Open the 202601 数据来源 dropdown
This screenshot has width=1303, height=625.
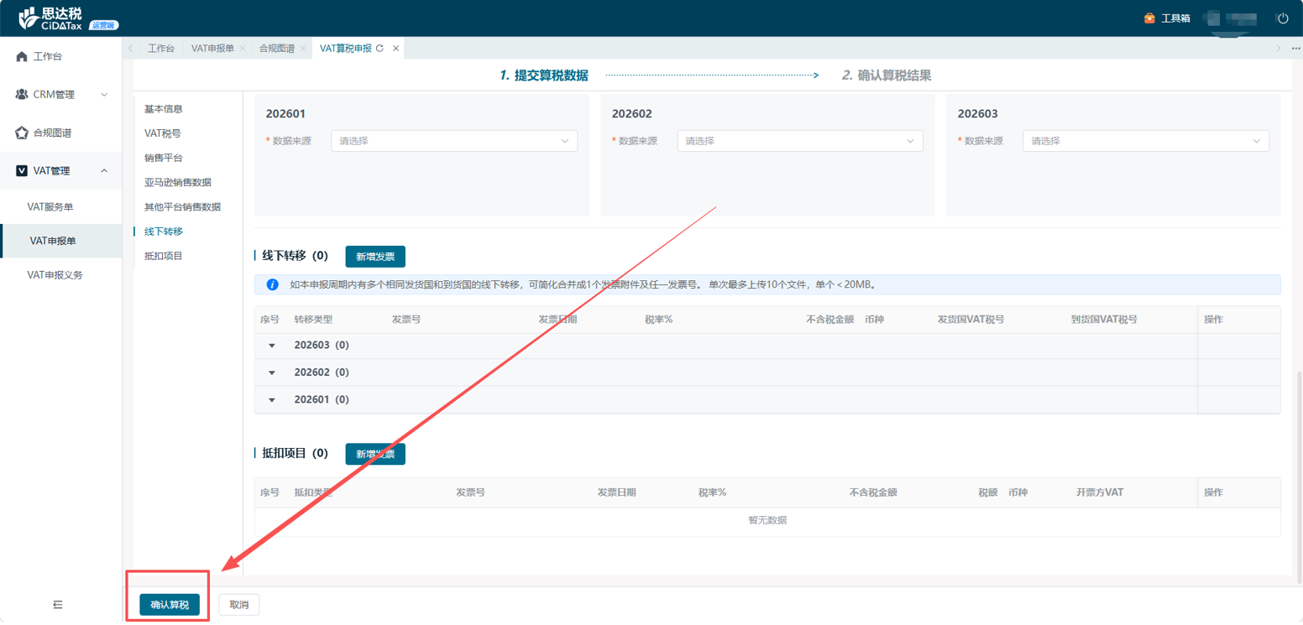454,141
